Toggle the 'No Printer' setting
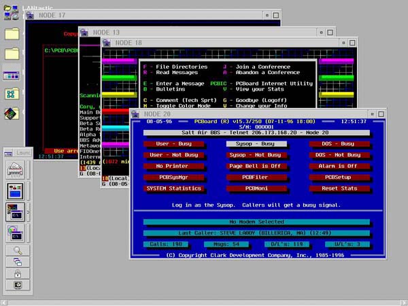 (x=173, y=166)
